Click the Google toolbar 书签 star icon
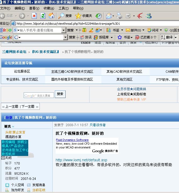Image resolution: width=179 pixels, height=193 pixels. point(120,37)
